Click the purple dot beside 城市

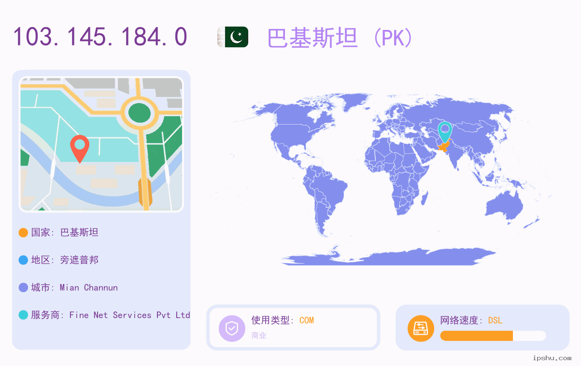pyautogui.click(x=23, y=288)
